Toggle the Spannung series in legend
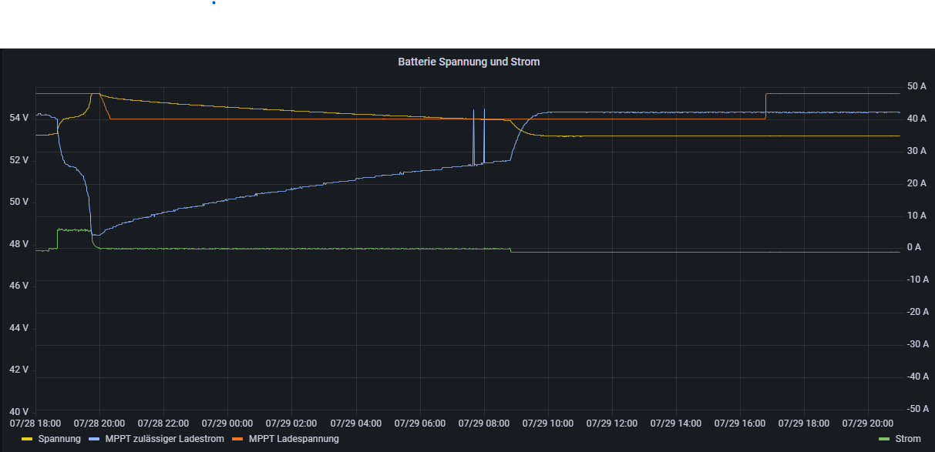 click(x=59, y=439)
